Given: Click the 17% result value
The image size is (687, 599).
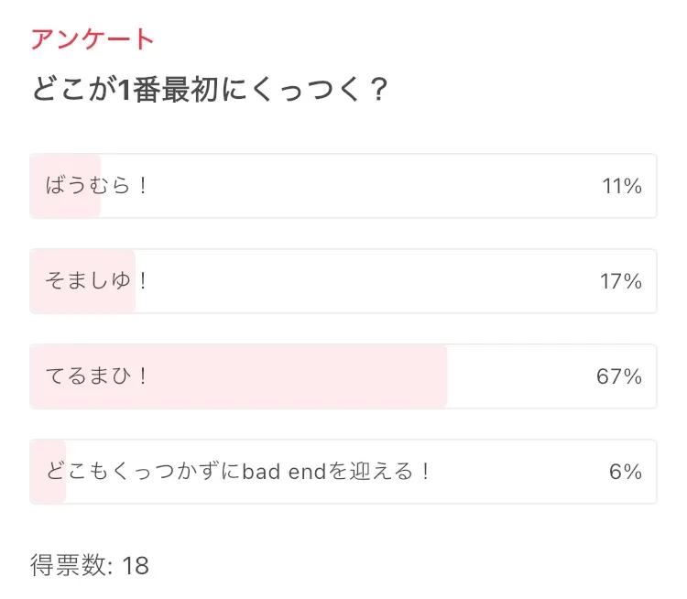Looking at the screenshot, I should click(621, 281).
